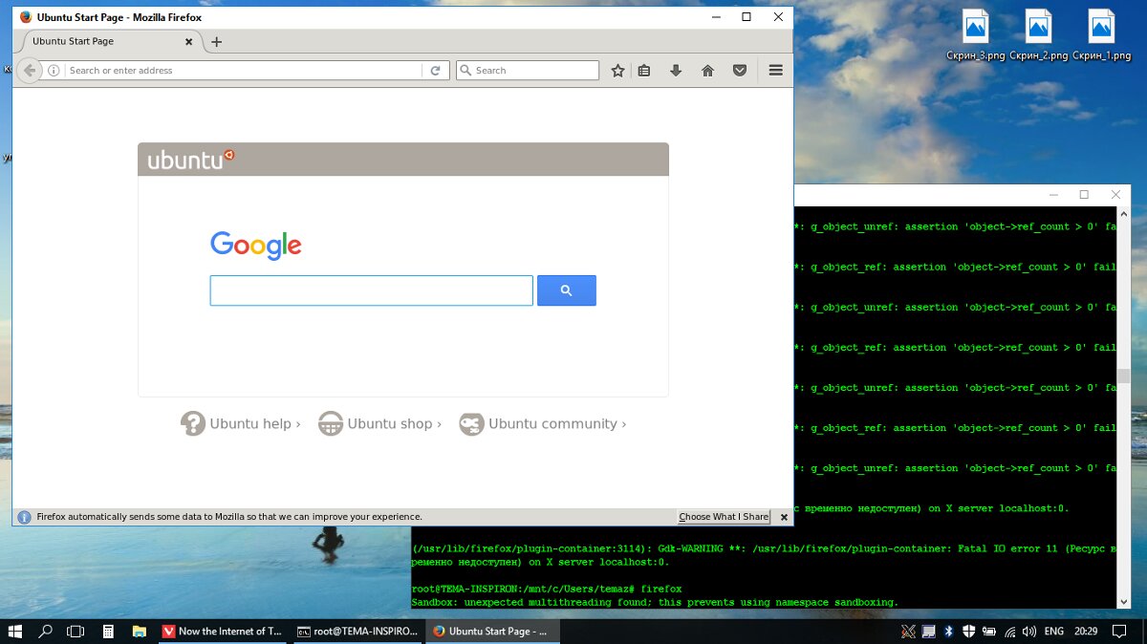Click the X server tray icon

pos(907,632)
